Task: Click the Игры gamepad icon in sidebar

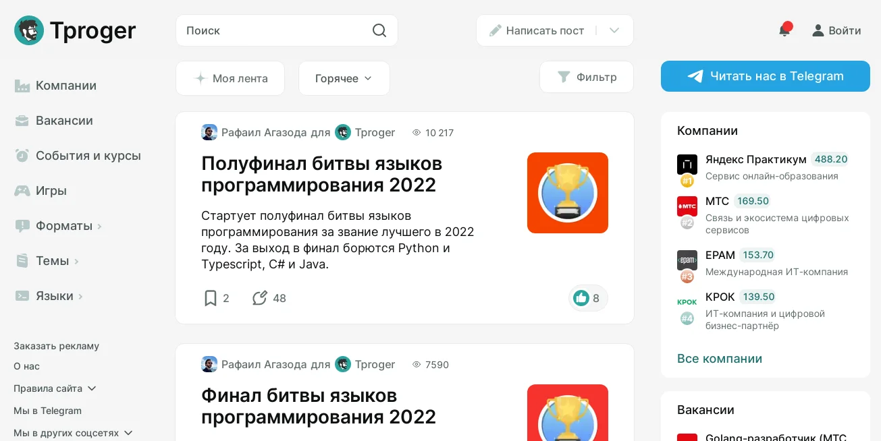Action: (x=22, y=191)
